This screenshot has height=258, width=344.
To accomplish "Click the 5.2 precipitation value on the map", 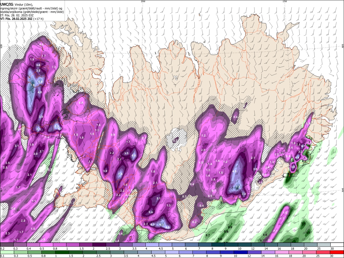I will click(57, 126).
